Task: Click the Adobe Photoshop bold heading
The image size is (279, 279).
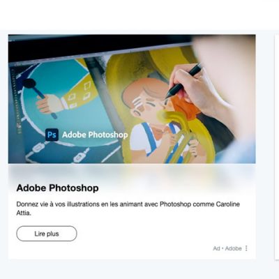Action: (x=57, y=188)
